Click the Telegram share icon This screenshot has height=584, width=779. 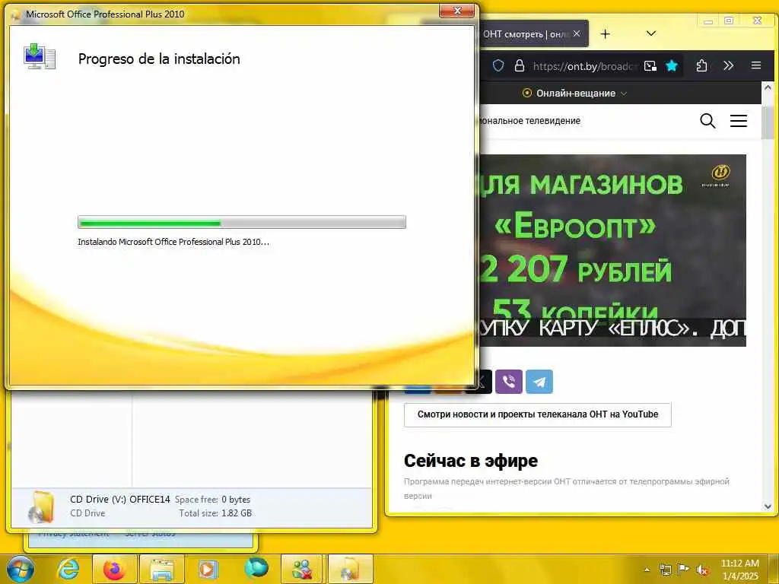click(539, 382)
